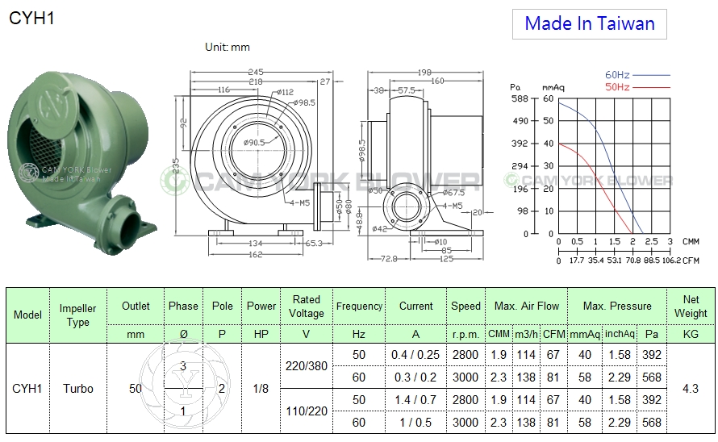Click the pressure versus airflow performance chart
Screen dimensions: 718x442
point(604,167)
